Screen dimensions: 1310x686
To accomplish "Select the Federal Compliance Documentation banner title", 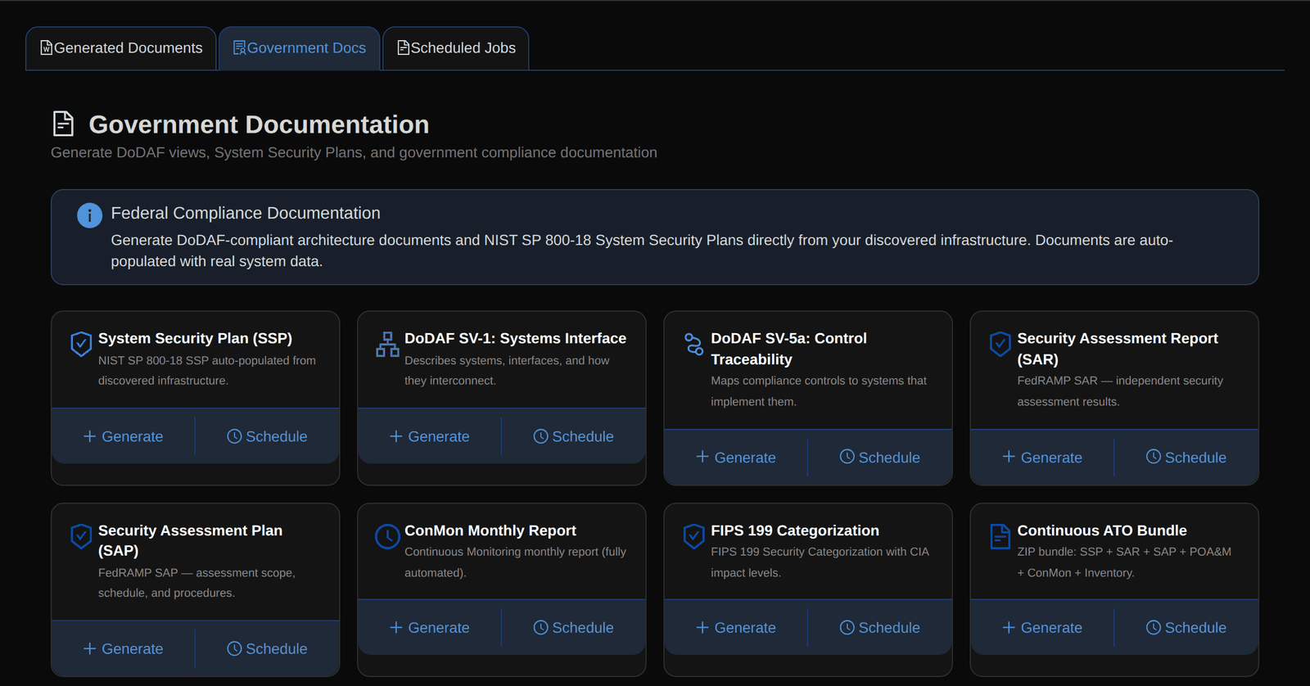I will pyautogui.click(x=246, y=213).
